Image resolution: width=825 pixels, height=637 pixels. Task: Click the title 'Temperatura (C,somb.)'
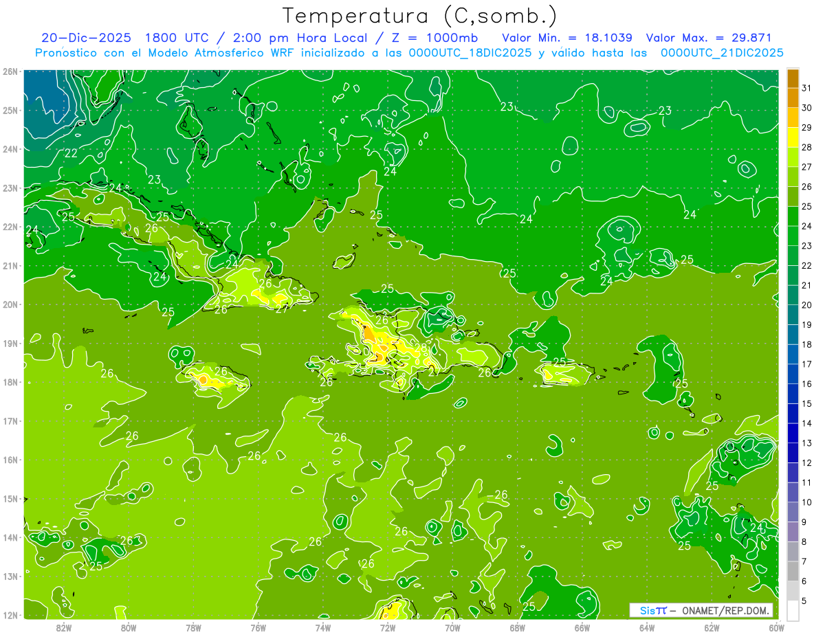[x=420, y=16]
